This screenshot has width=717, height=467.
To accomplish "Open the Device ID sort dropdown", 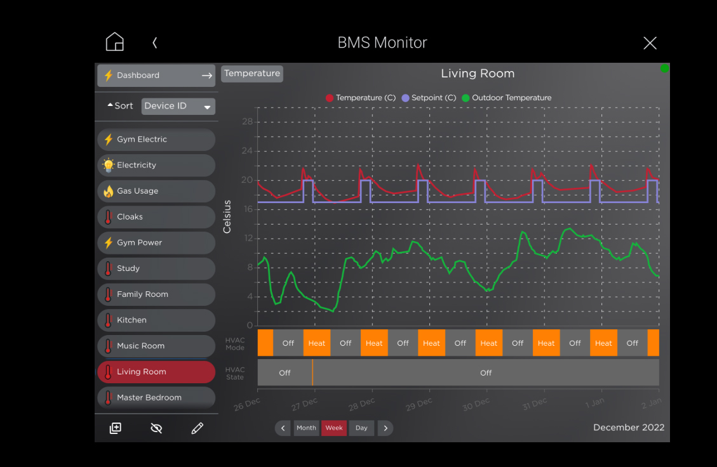I will point(178,106).
